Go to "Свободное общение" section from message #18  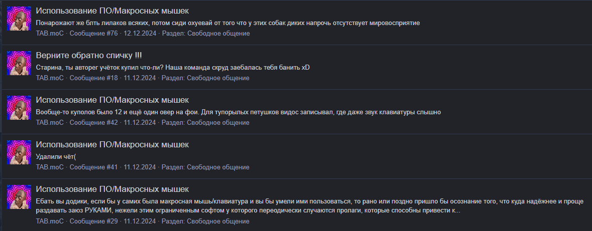(x=218, y=78)
